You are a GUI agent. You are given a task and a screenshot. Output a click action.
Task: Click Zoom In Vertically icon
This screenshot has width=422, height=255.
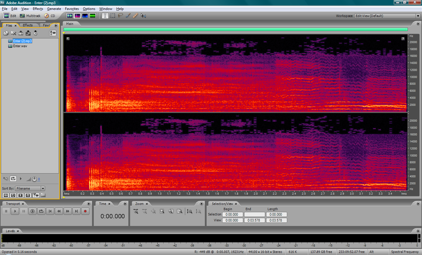pos(190,211)
